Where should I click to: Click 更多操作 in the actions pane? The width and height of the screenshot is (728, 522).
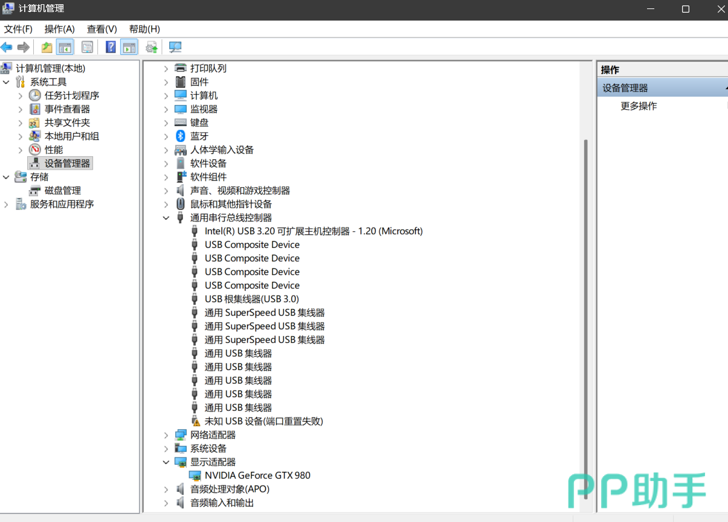[639, 106]
